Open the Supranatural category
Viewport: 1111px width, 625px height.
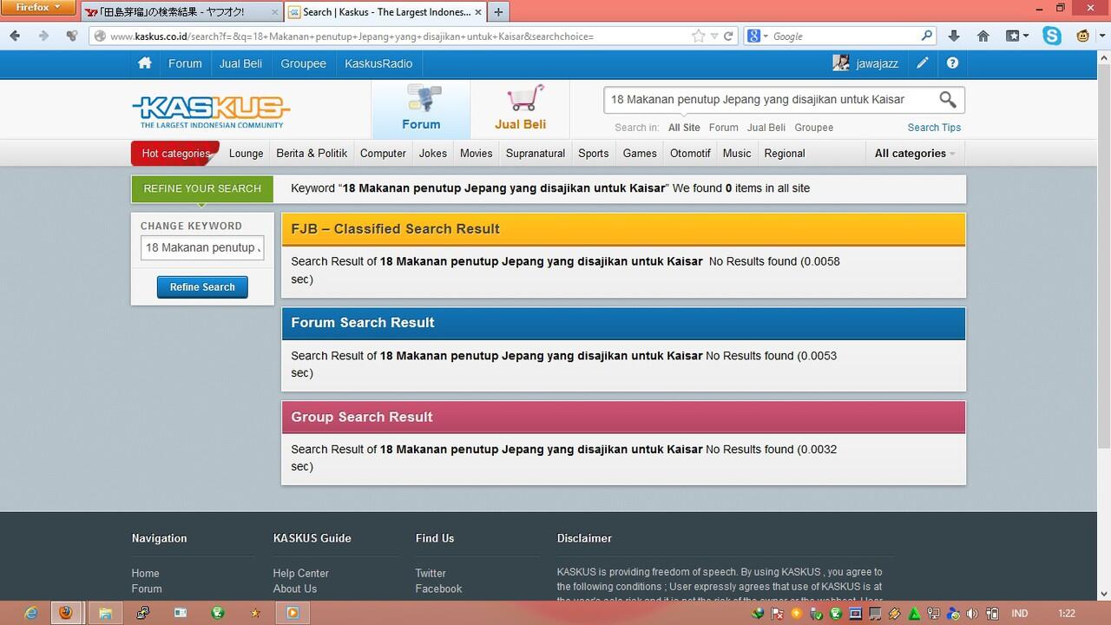536,154
